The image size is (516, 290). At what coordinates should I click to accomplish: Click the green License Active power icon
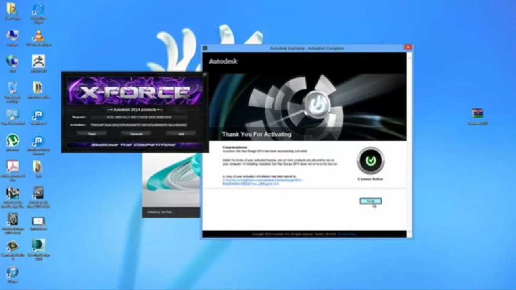coord(370,160)
